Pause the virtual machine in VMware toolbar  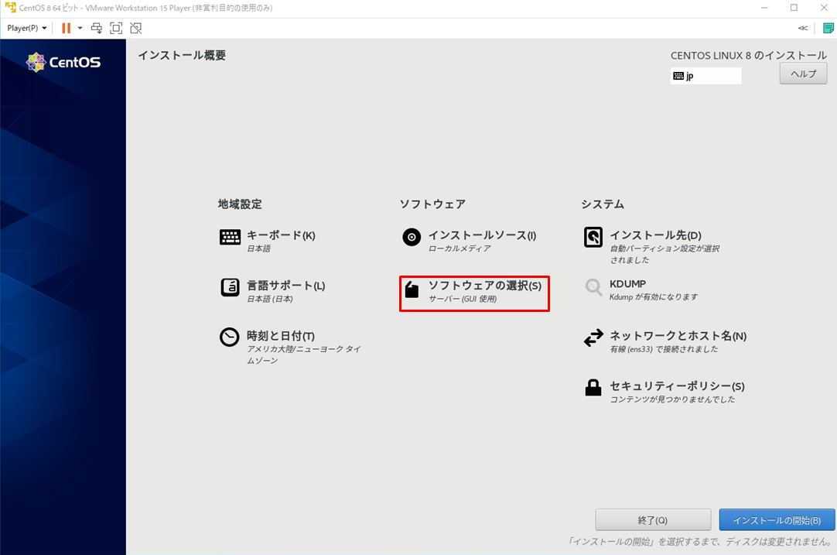(x=67, y=28)
